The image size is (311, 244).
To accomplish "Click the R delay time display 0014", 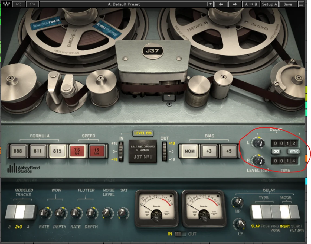I will point(285,160).
